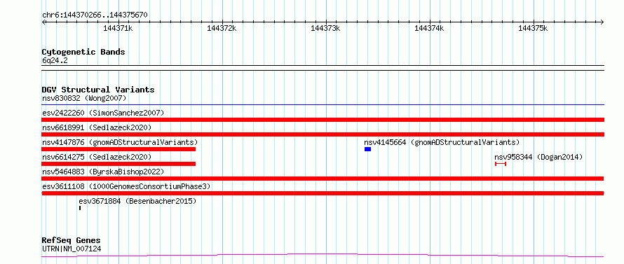Image resolution: width=624 pixels, height=264 pixels.
Task: Click the red bar under esv2422260
Action: pyautogui.click(x=323, y=120)
